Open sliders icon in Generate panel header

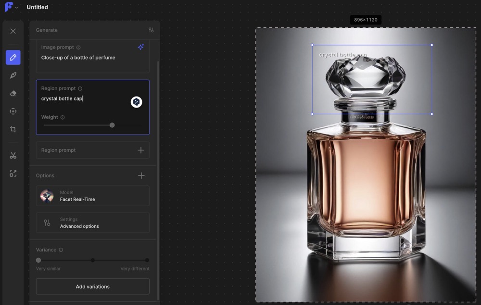[151, 30]
